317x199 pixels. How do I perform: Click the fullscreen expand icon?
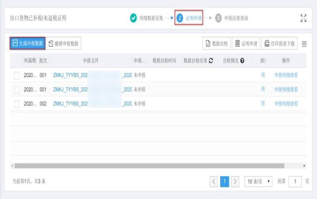[303, 18]
